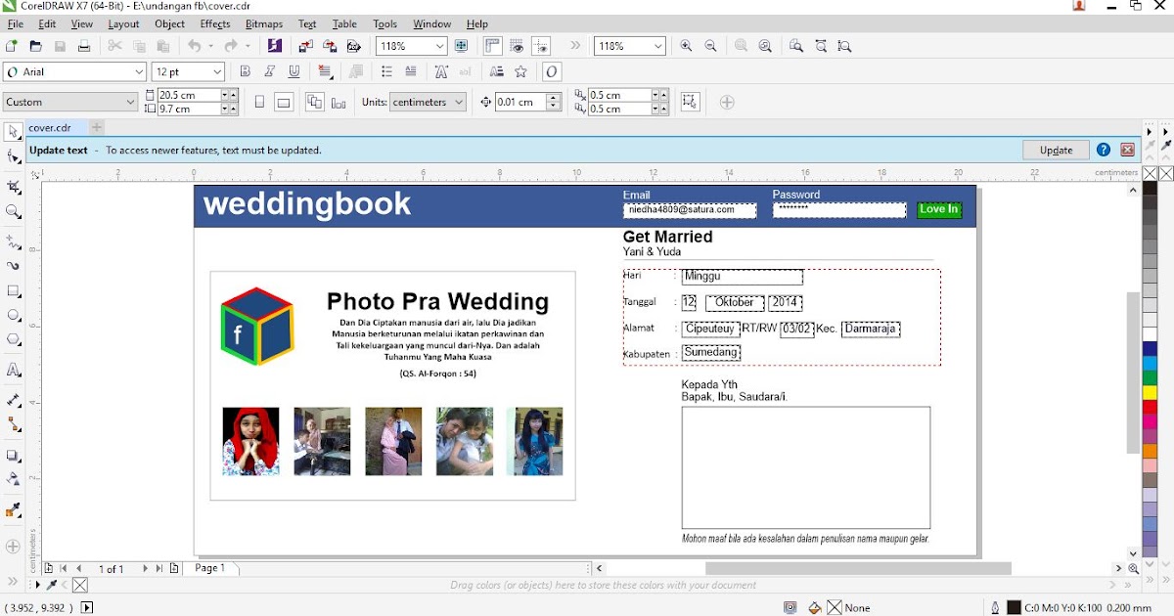Click the Full-screen preview icon
Screen dimensions: 1174x616
461,46
